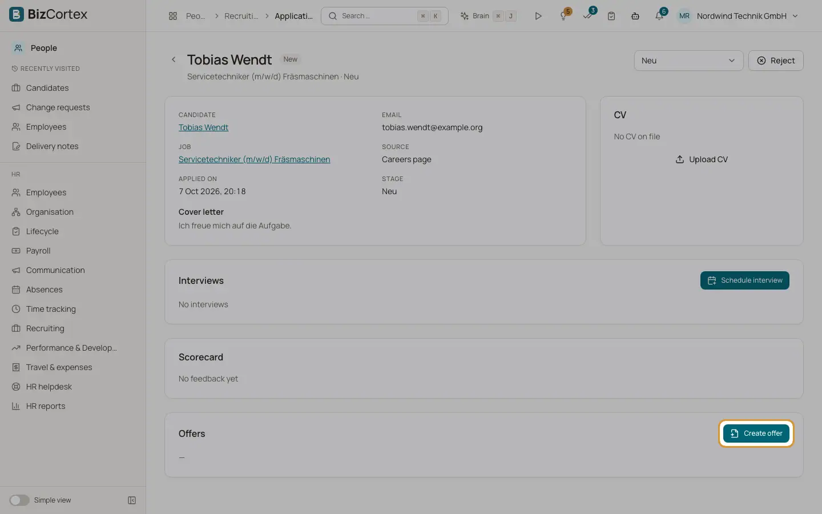Collapse the sidebar using the panel icon
The image size is (822, 514).
132,500
